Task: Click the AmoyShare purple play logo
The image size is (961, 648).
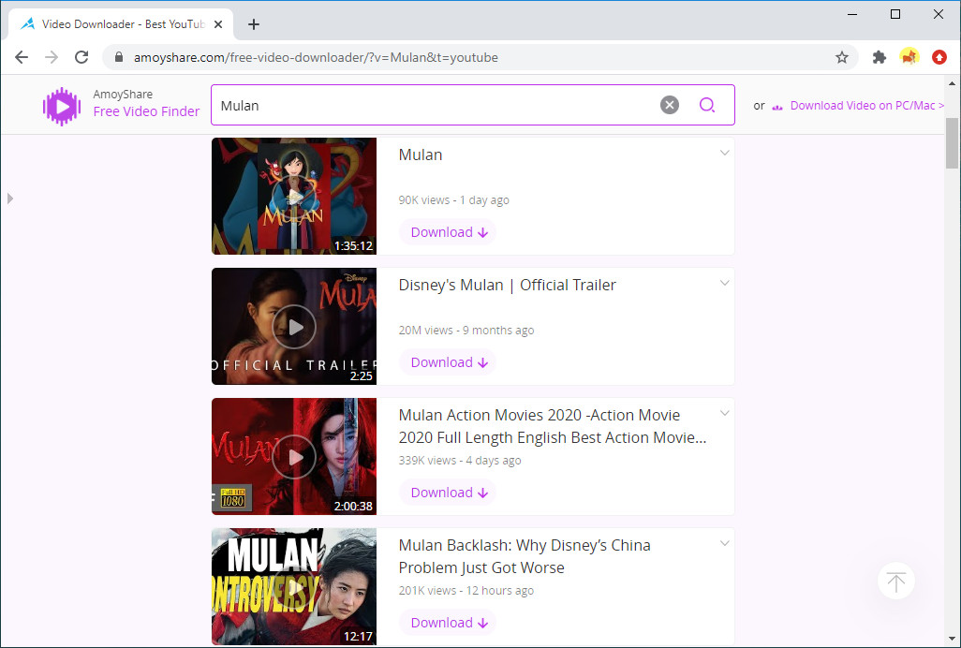Action: click(x=62, y=107)
